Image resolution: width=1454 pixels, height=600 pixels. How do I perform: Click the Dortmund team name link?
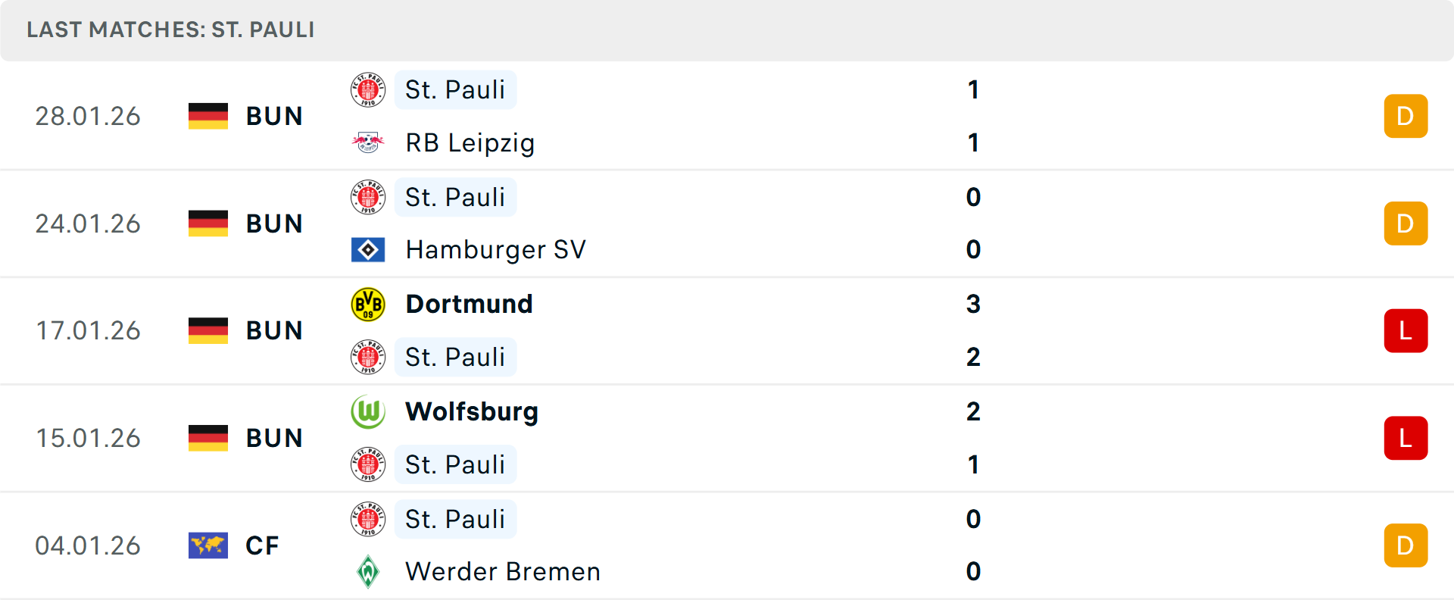[x=469, y=304]
